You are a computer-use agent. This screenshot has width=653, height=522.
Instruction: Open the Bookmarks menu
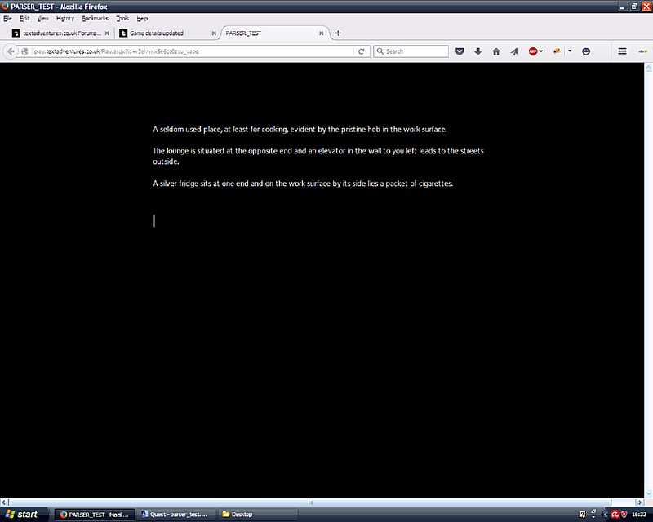95,18
